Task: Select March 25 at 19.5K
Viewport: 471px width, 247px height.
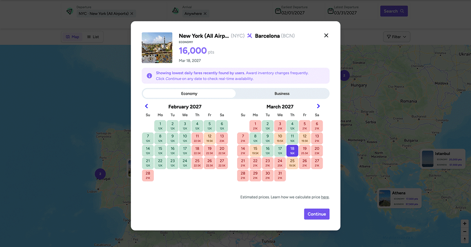Action: point(292,163)
